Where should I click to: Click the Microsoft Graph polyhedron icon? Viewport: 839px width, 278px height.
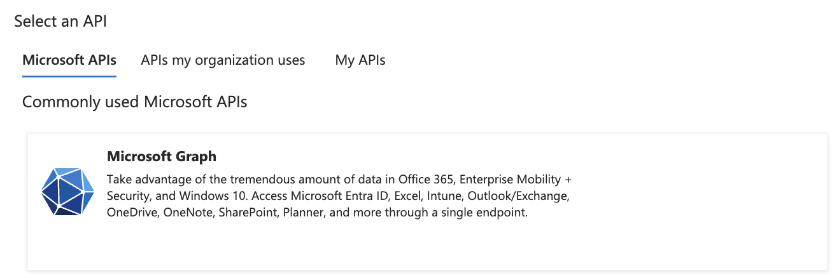[67, 192]
